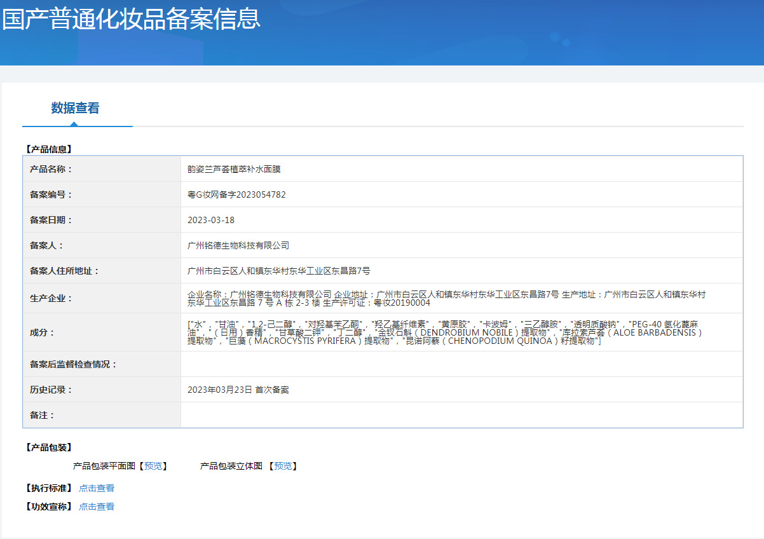Viewport: 764px width, 539px height.
Task: Click the 【产品包装】 section heading
Action: pos(48,447)
